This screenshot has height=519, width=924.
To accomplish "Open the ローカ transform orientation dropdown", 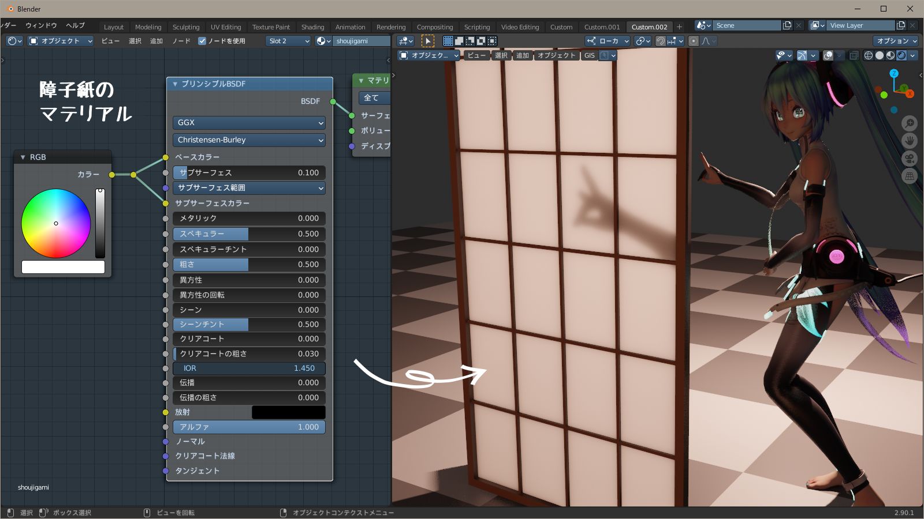I will click(607, 41).
